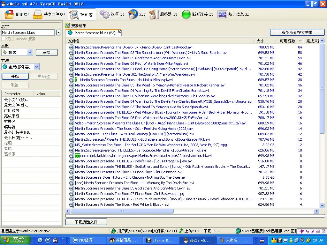Open the 服务器 servers toolbar icon

click(x=154, y=14)
